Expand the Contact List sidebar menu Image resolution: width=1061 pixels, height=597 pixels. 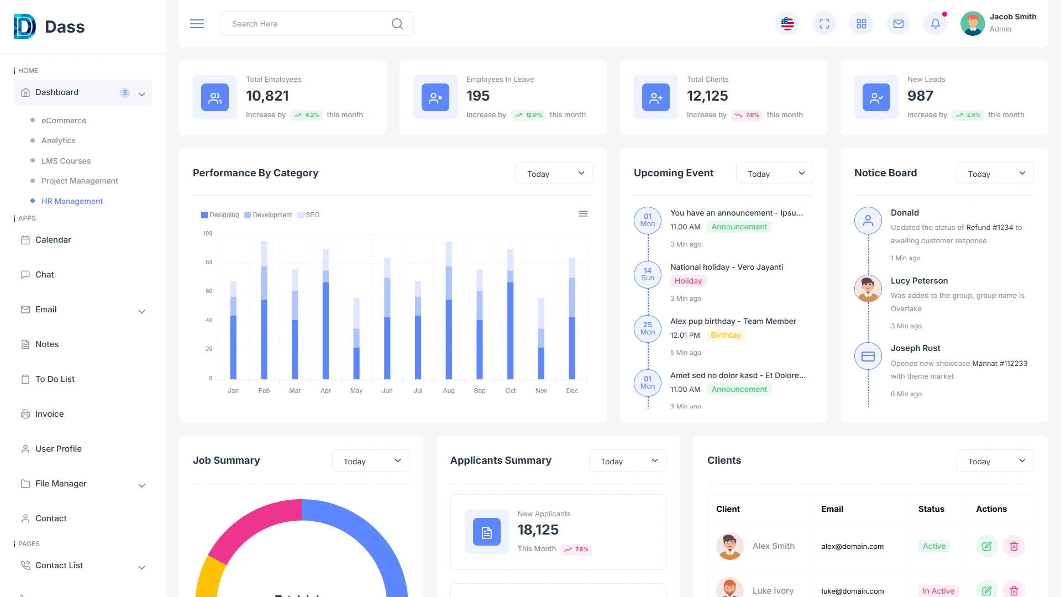[x=142, y=567]
